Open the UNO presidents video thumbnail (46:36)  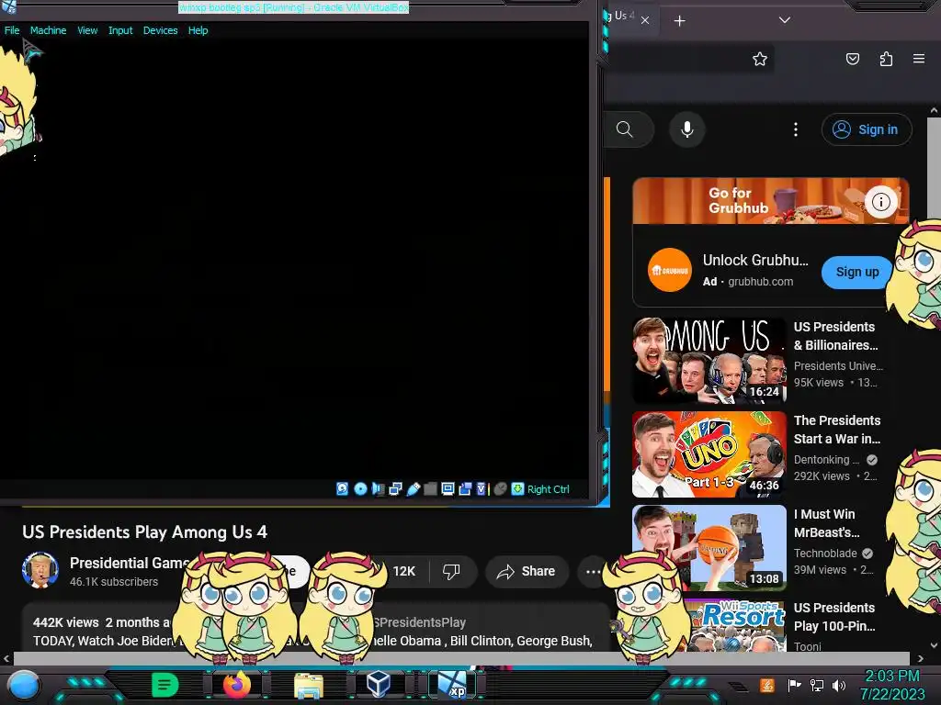pos(709,454)
